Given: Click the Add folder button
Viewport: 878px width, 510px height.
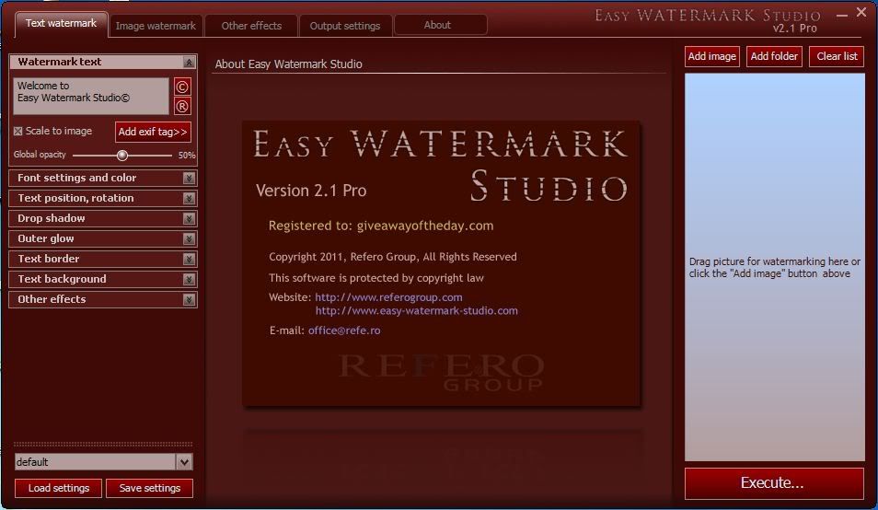Looking at the screenshot, I should [x=774, y=56].
